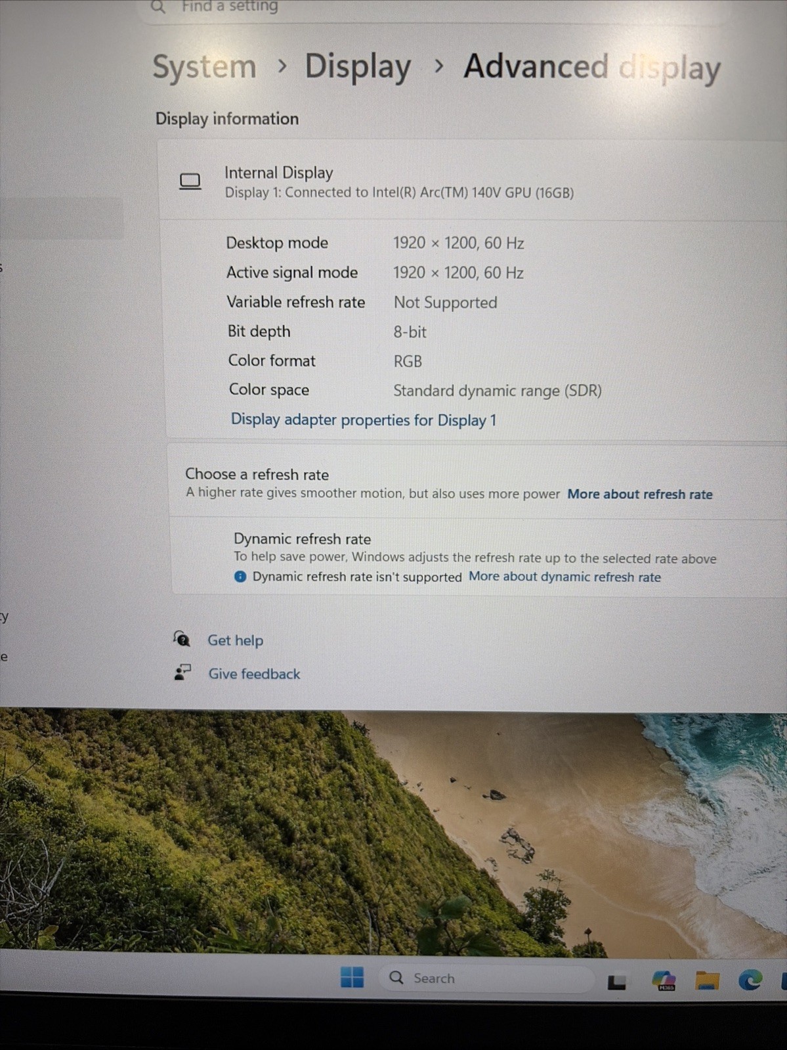Click the Give feedback link
The width and height of the screenshot is (787, 1050).
click(254, 674)
